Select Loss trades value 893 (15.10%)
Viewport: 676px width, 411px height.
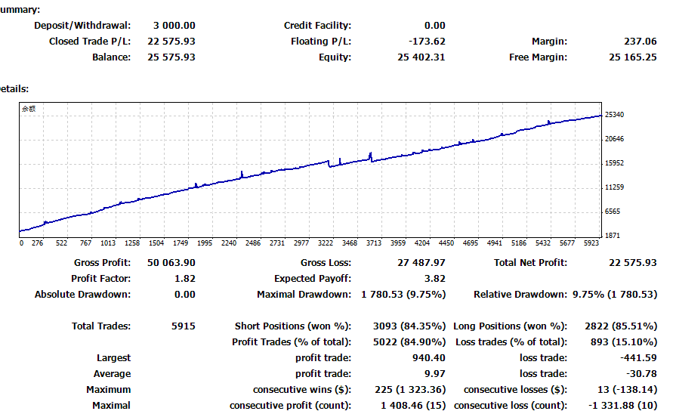point(624,342)
